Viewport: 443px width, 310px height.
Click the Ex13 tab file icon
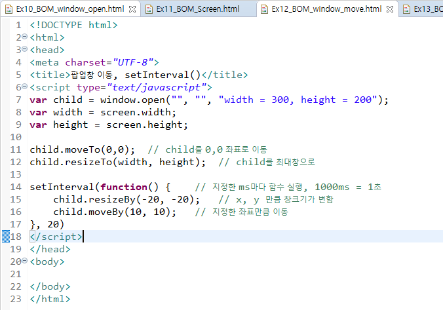point(406,9)
